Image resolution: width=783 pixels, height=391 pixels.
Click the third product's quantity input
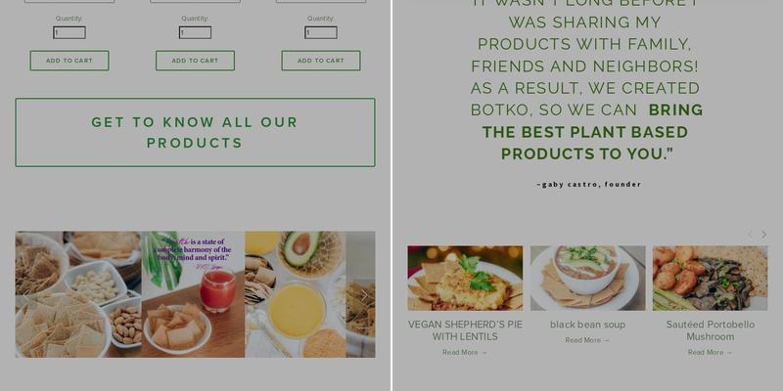(321, 33)
